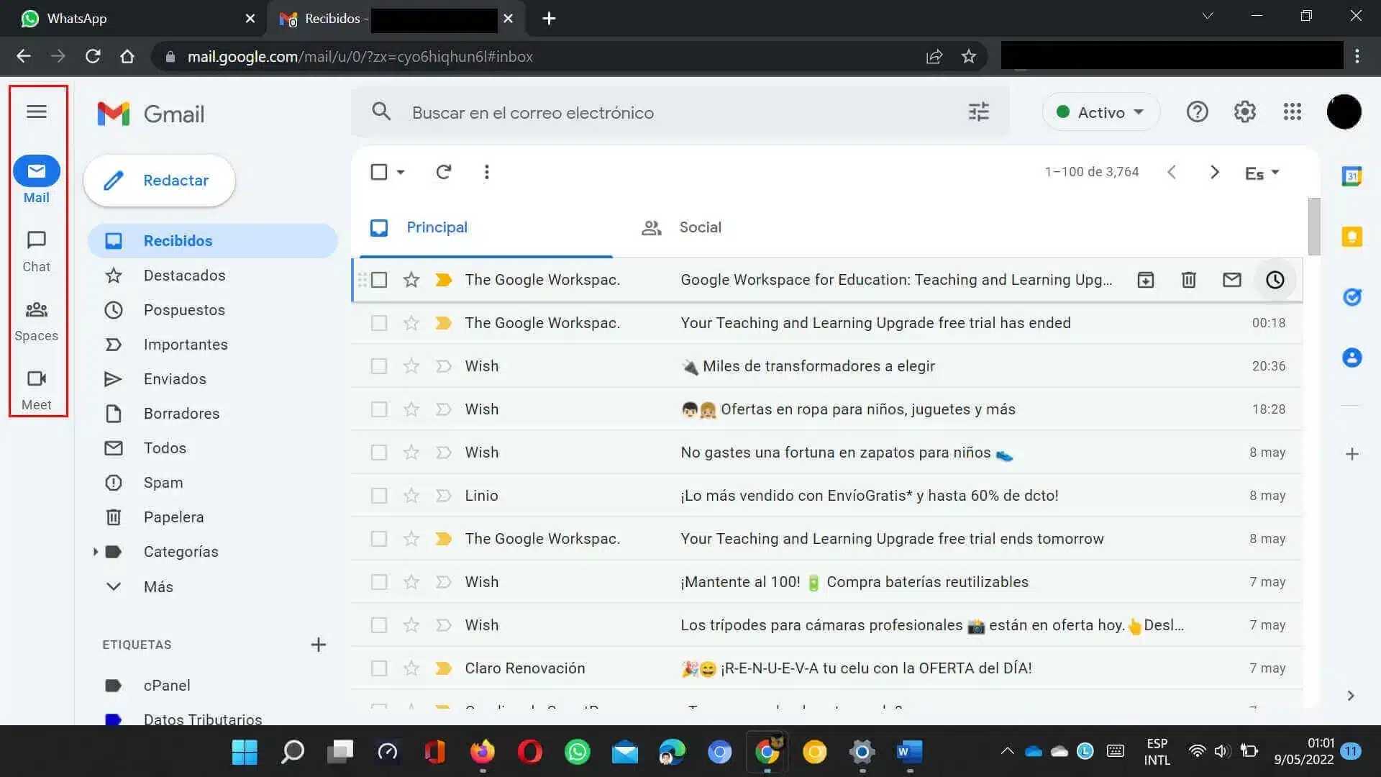Create a new label with plus icon
Image resolution: width=1381 pixels, height=777 pixels.
point(319,645)
